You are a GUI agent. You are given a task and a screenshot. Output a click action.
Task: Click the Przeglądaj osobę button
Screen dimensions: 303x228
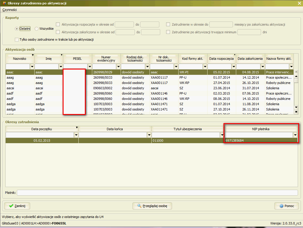(152, 206)
